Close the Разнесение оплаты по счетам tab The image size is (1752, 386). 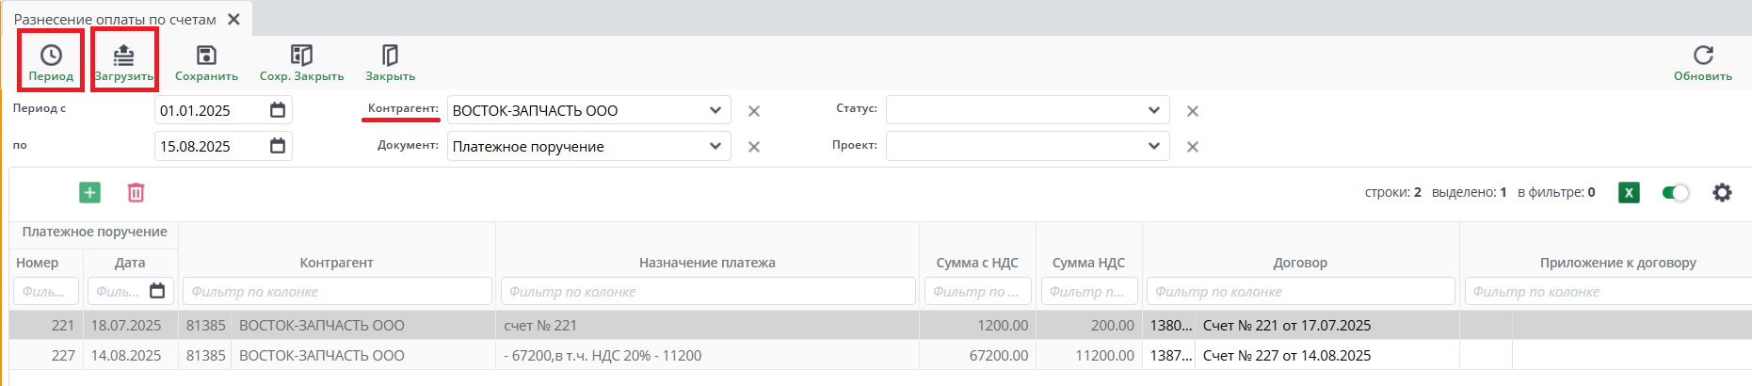234,19
